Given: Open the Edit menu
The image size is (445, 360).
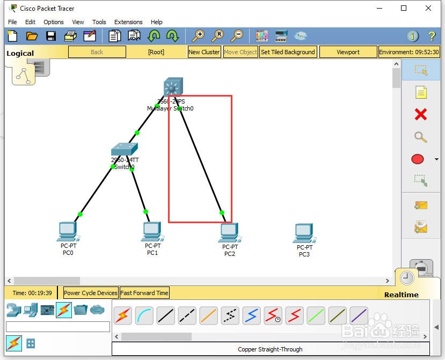Looking at the screenshot, I should (x=30, y=22).
